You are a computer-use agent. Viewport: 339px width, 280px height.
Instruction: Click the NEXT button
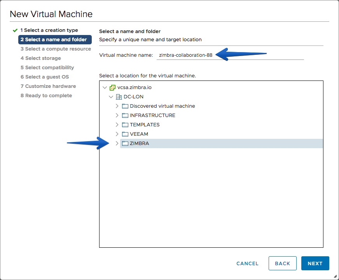click(315, 263)
